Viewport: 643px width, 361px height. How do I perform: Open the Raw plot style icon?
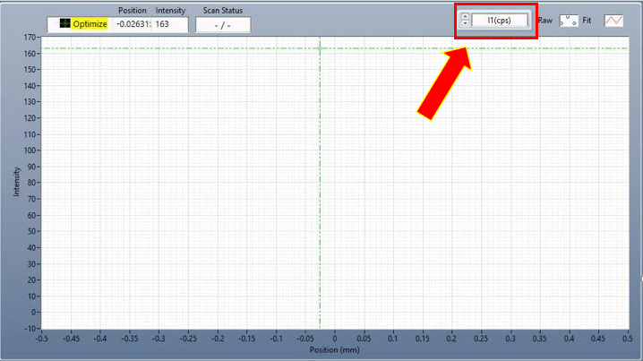[569, 21]
